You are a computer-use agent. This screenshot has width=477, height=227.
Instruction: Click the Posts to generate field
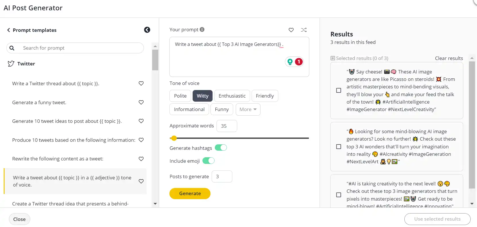pos(222,176)
